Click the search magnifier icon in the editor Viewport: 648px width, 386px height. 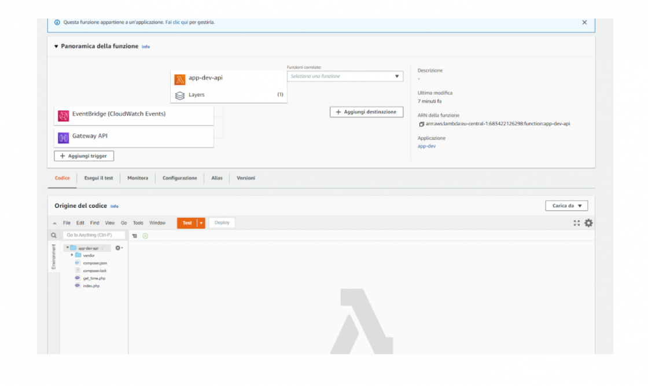(x=54, y=236)
